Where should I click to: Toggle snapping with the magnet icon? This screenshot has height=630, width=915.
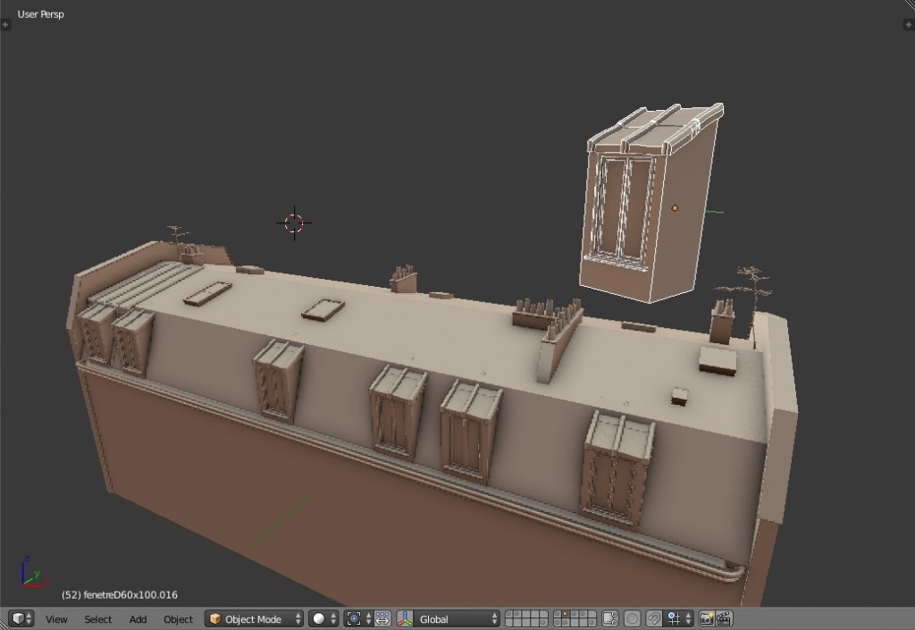point(653,618)
